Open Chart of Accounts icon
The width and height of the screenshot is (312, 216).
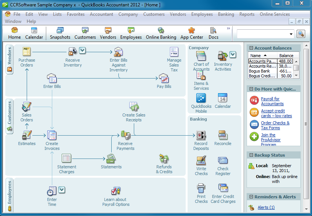(201, 56)
